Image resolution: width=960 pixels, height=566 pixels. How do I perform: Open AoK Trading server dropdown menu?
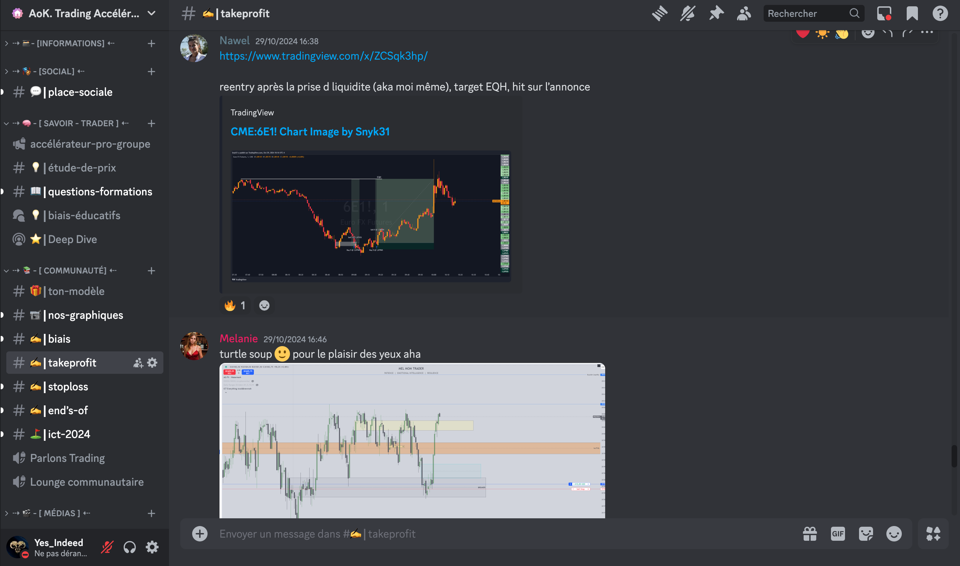pyautogui.click(x=151, y=13)
